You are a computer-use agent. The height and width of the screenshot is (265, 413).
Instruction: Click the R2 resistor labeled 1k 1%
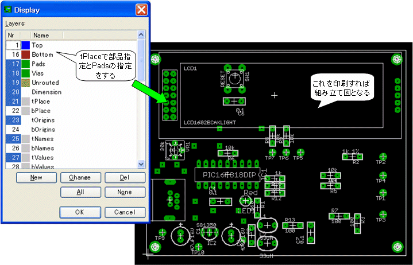point(353,157)
